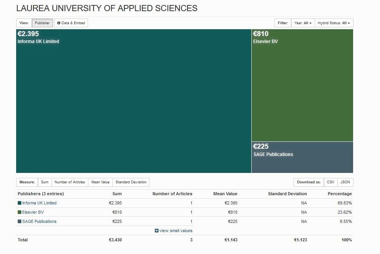
Task: Click the Elsevier BV treemap block
Action: 302,85
